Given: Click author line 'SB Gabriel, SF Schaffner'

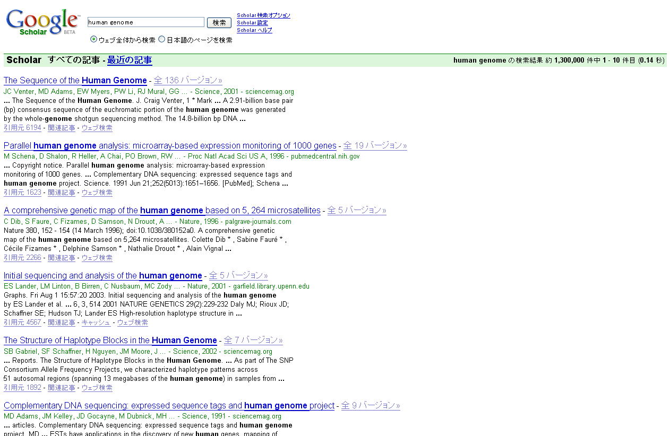Looking at the screenshot, I should coord(138,352).
